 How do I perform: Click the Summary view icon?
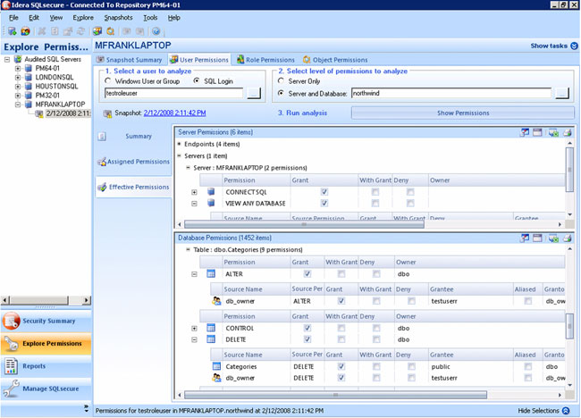tap(102, 137)
